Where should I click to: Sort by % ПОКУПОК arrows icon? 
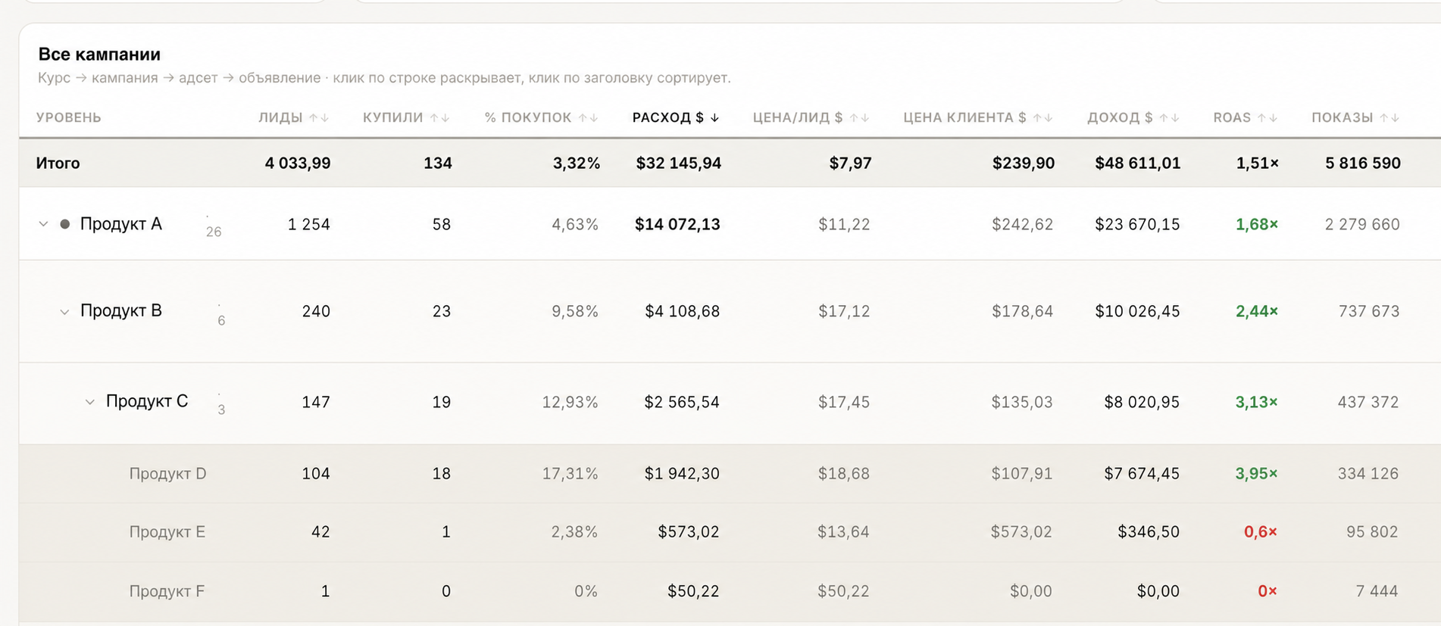tap(589, 118)
